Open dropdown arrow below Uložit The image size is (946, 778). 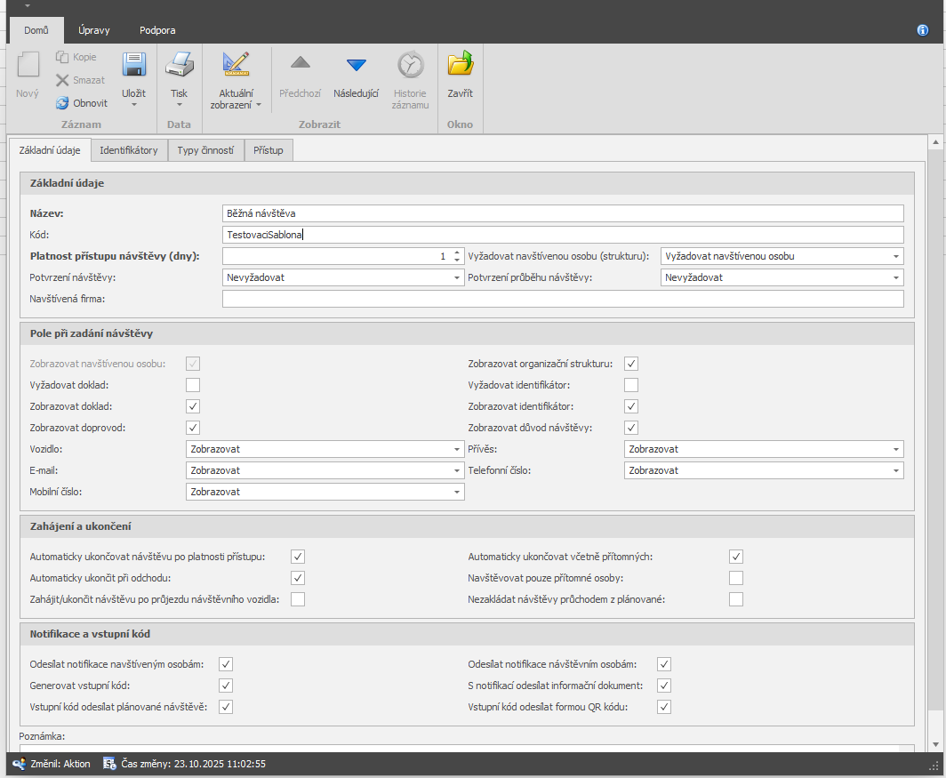tap(134, 105)
